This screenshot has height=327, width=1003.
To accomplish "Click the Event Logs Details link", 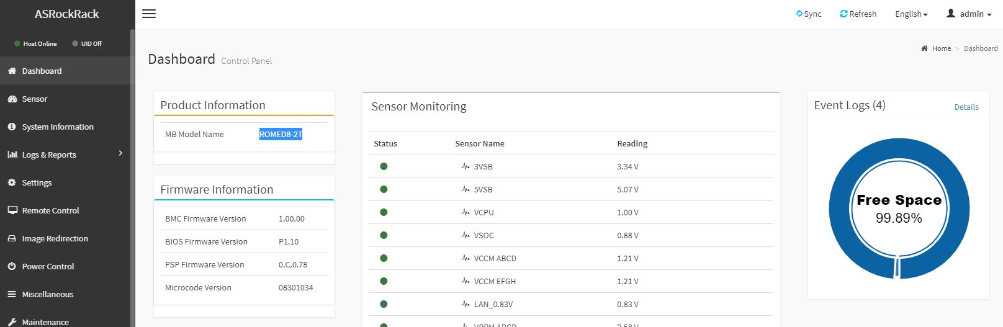I will click(x=966, y=107).
